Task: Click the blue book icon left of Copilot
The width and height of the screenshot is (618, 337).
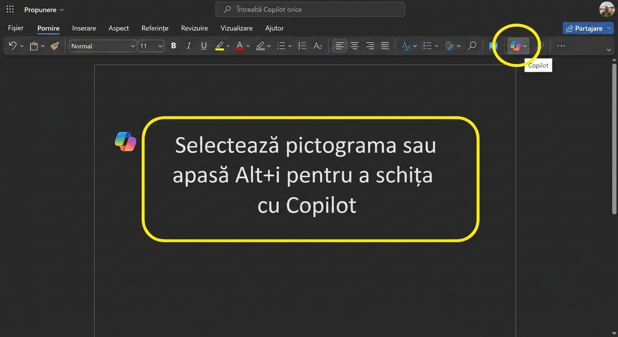Action: coord(493,46)
